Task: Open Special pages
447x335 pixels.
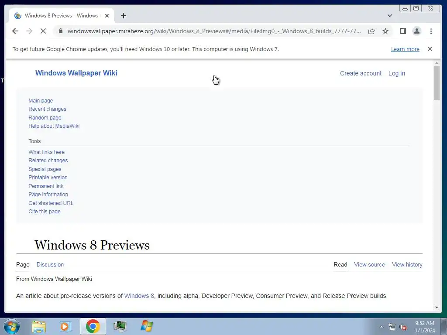Action: tap(45, 169)
